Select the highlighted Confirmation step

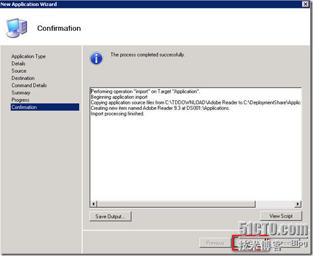(45, 107)
